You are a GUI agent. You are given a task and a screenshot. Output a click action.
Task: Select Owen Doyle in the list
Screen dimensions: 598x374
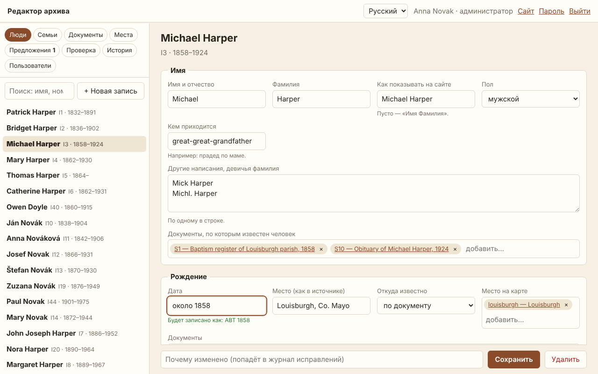pos(75,207)
